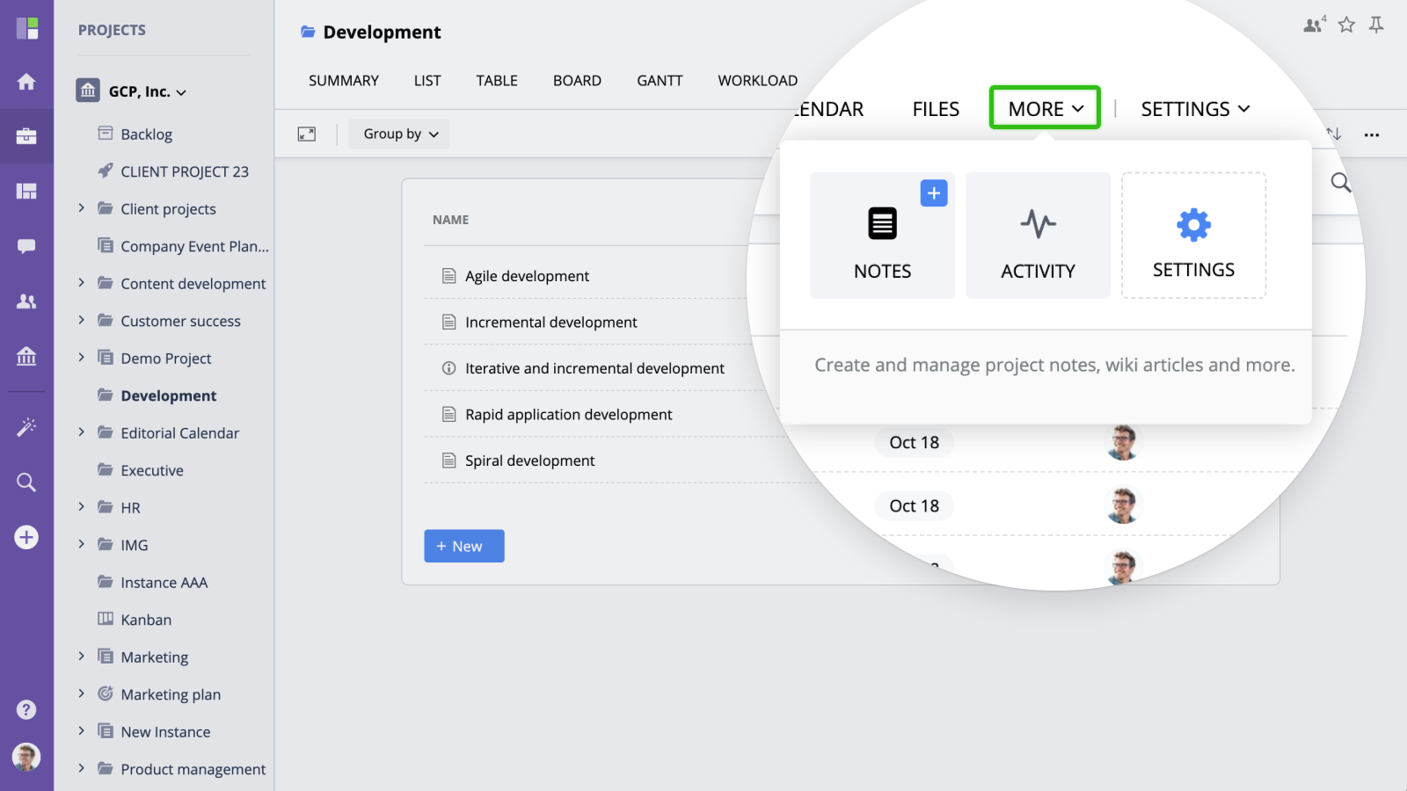Open user profile avatar in sidebar
1407x791 pixels.
point(26,757)
